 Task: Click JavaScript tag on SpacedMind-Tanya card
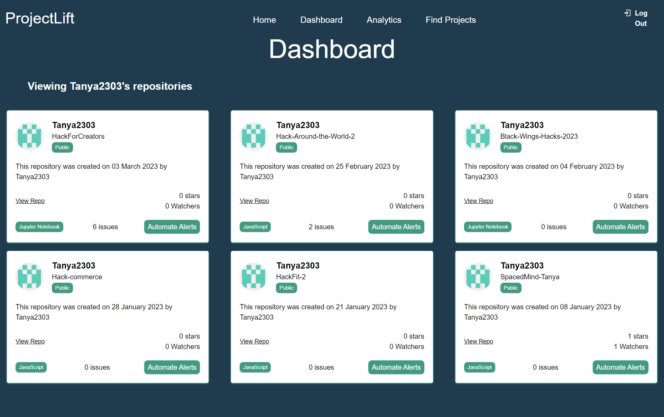[479, 367]
